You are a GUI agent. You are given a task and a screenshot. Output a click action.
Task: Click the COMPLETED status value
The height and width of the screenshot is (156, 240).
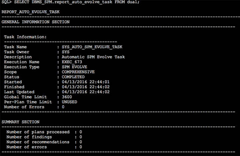[73, 77]
